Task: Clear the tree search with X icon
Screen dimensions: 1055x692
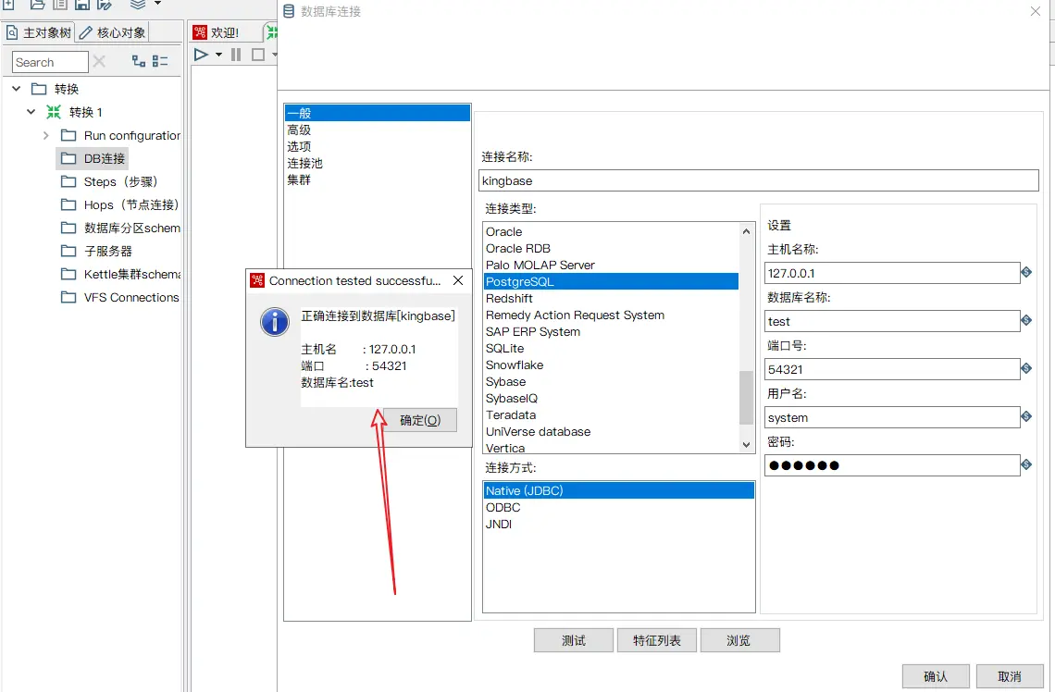Action: pos(99,61)
